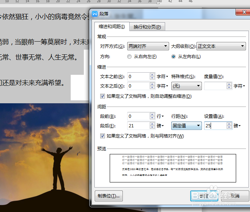The width and height of the screenshot is (250, 212).
Task: Increase 度量值 with up arrow
Action: click(x=229, y=84)
